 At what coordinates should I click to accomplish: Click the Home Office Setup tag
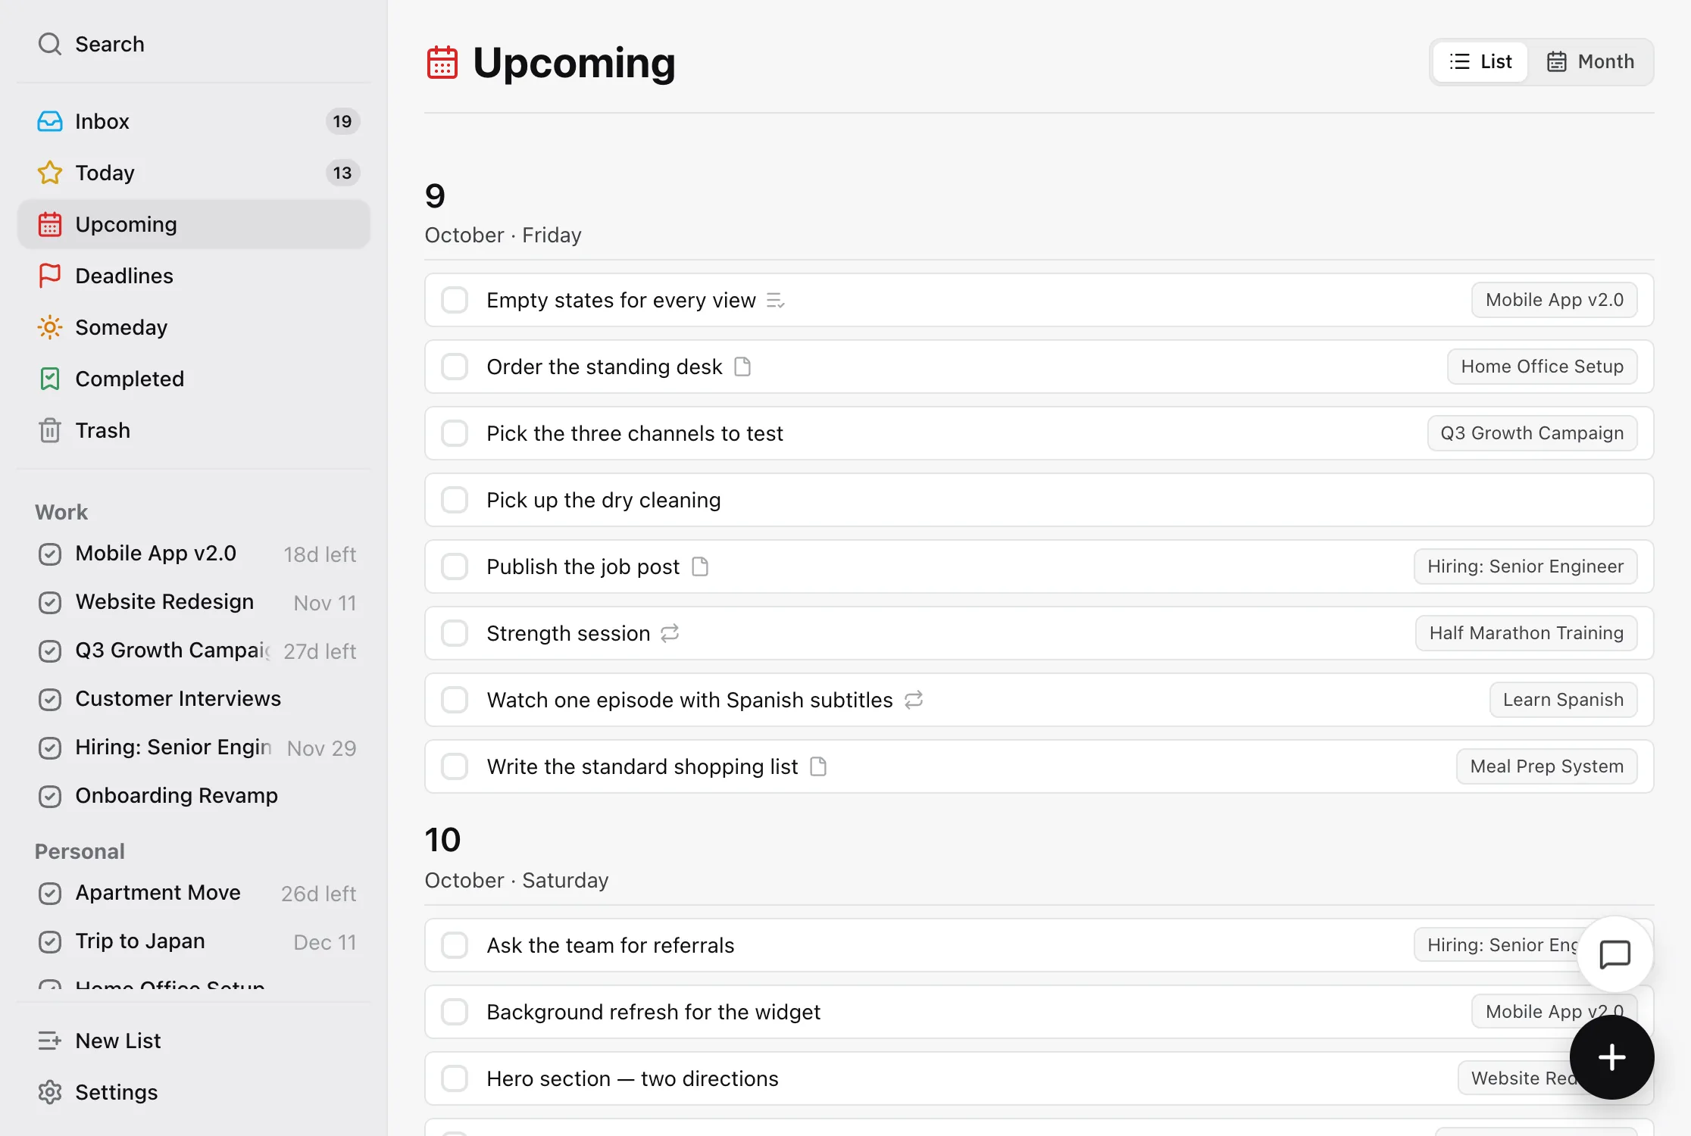[1542, 367]
